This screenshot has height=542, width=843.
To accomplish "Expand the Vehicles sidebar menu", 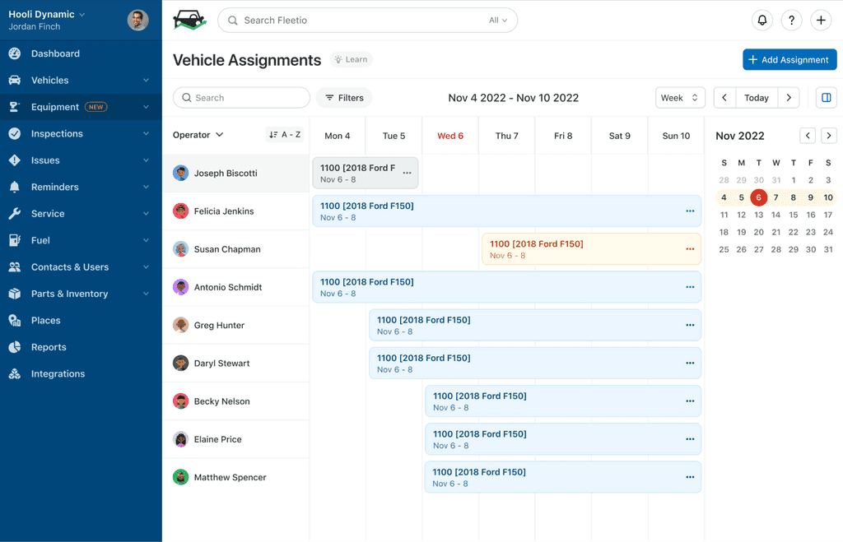I will point(81,81).
